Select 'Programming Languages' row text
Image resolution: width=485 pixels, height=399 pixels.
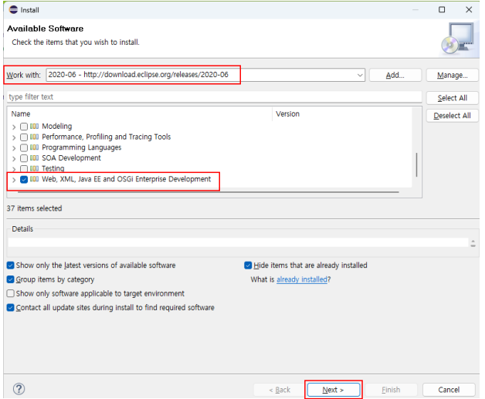(x=82, y=147)
